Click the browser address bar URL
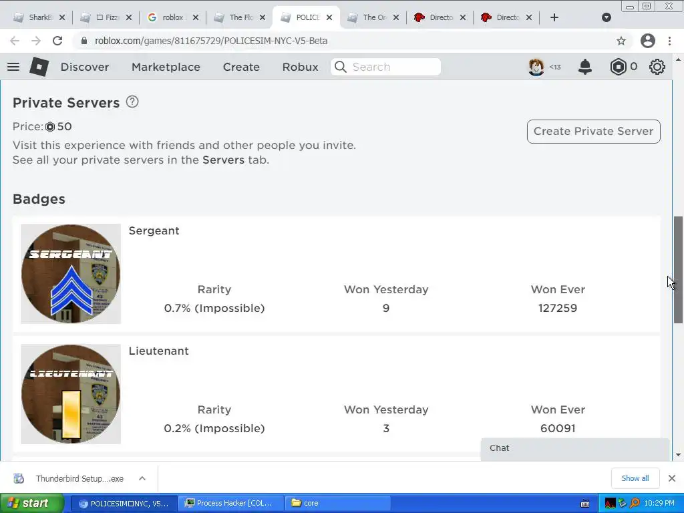 coord(211,41)
